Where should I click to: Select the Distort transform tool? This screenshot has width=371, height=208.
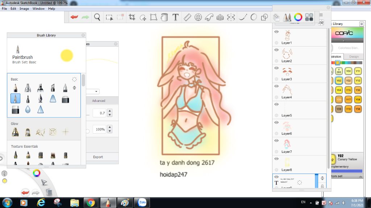click(154, 17)
